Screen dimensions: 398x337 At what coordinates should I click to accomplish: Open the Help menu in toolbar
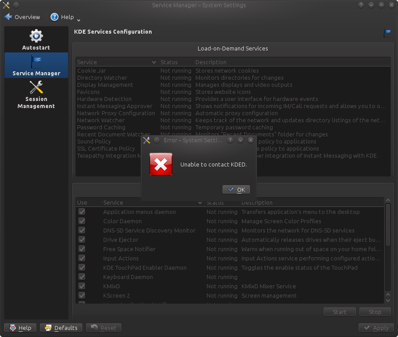click(62, 17)
